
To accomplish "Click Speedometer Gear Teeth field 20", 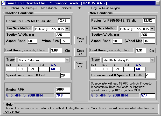I will [65, 75].
